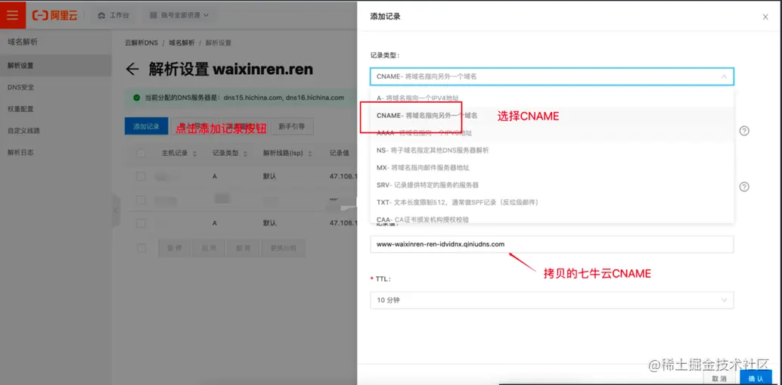Pick the TXT- SPF record option
Screen dimensions: 782x385
551,202
